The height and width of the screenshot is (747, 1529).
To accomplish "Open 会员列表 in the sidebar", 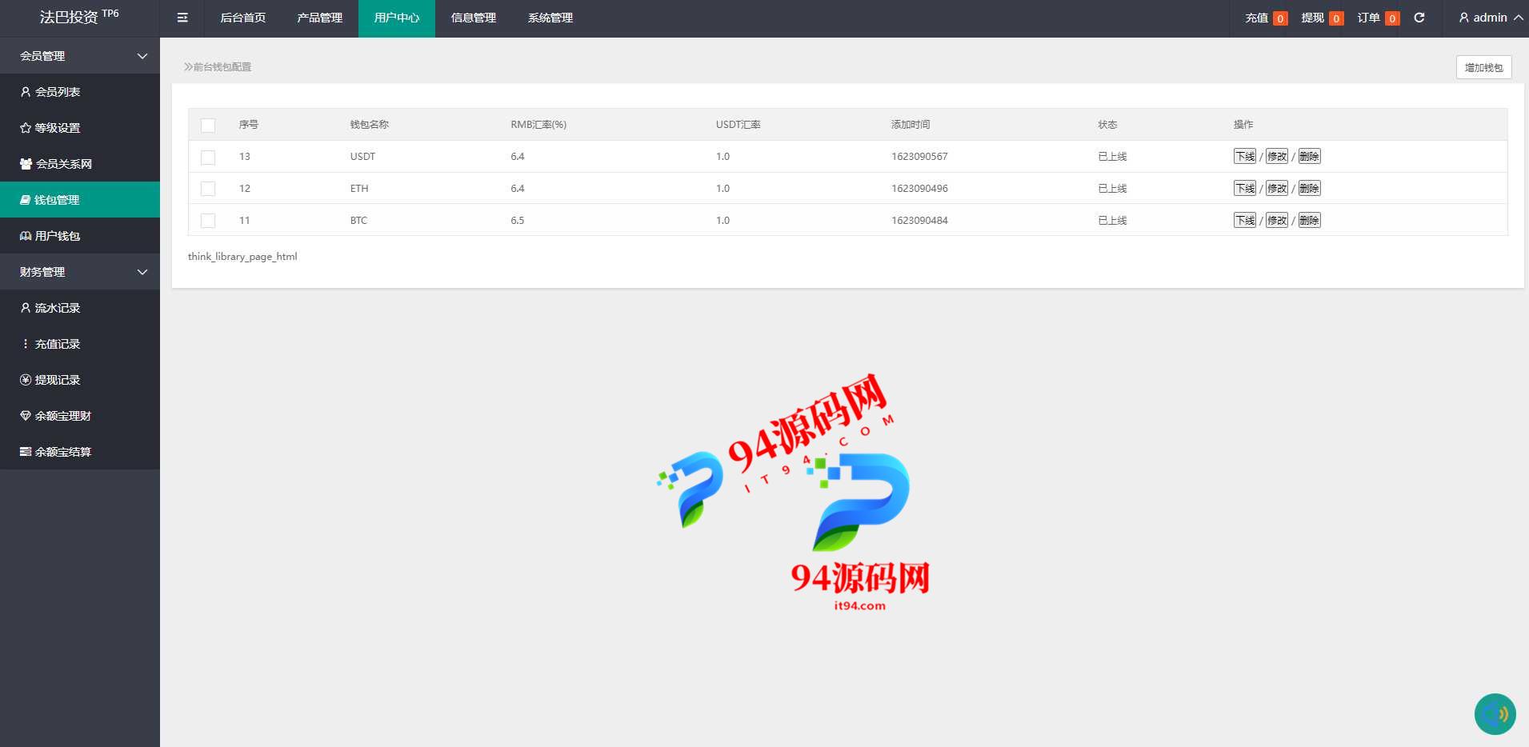I will [x=80, y=92].
